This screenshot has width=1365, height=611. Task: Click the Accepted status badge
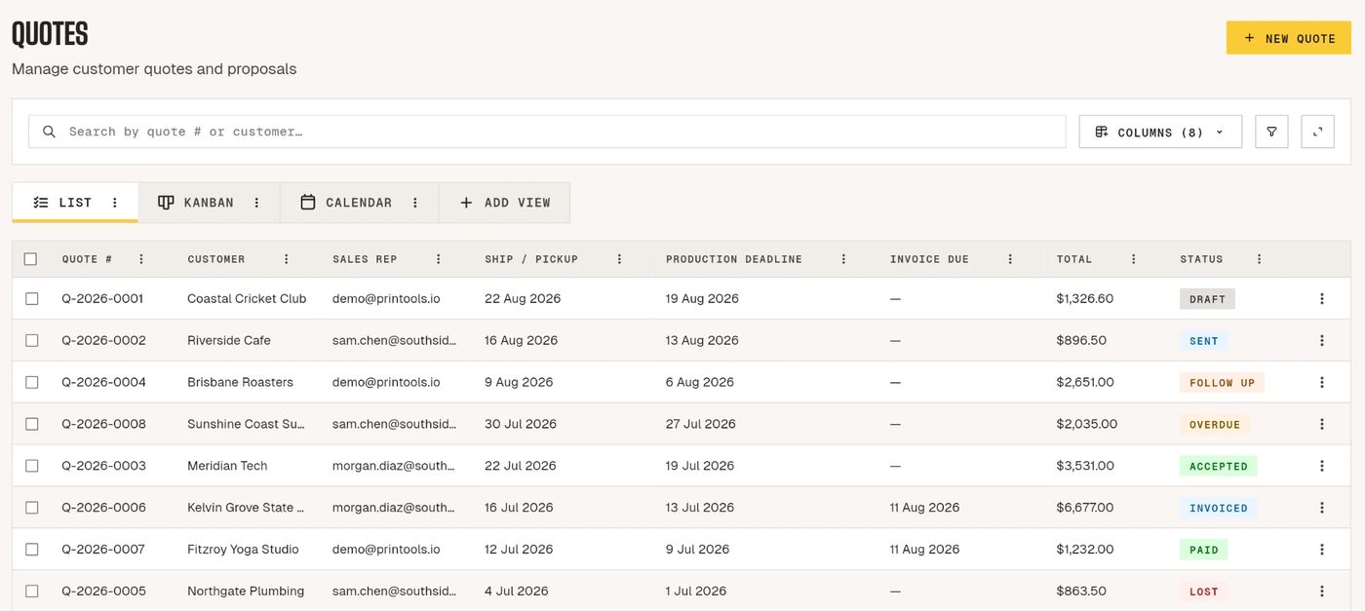(x=1219, y=466)
